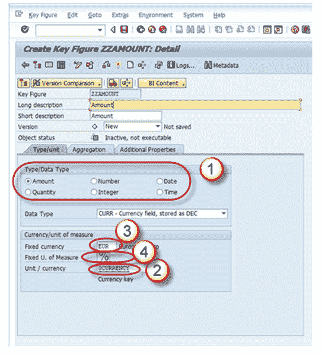Click the yellow Exit up-arrow icon
This screenshot has width=322, height=355.
click(152, 30)
